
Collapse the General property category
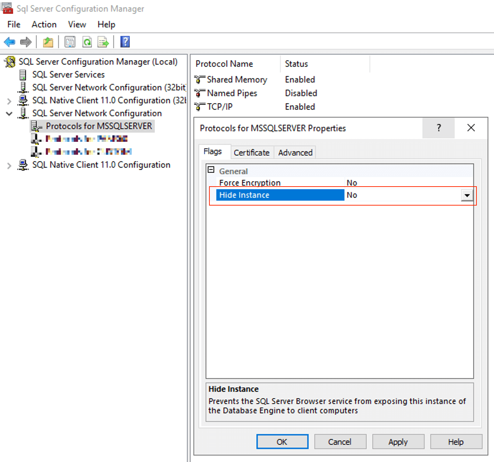point(211,170)
